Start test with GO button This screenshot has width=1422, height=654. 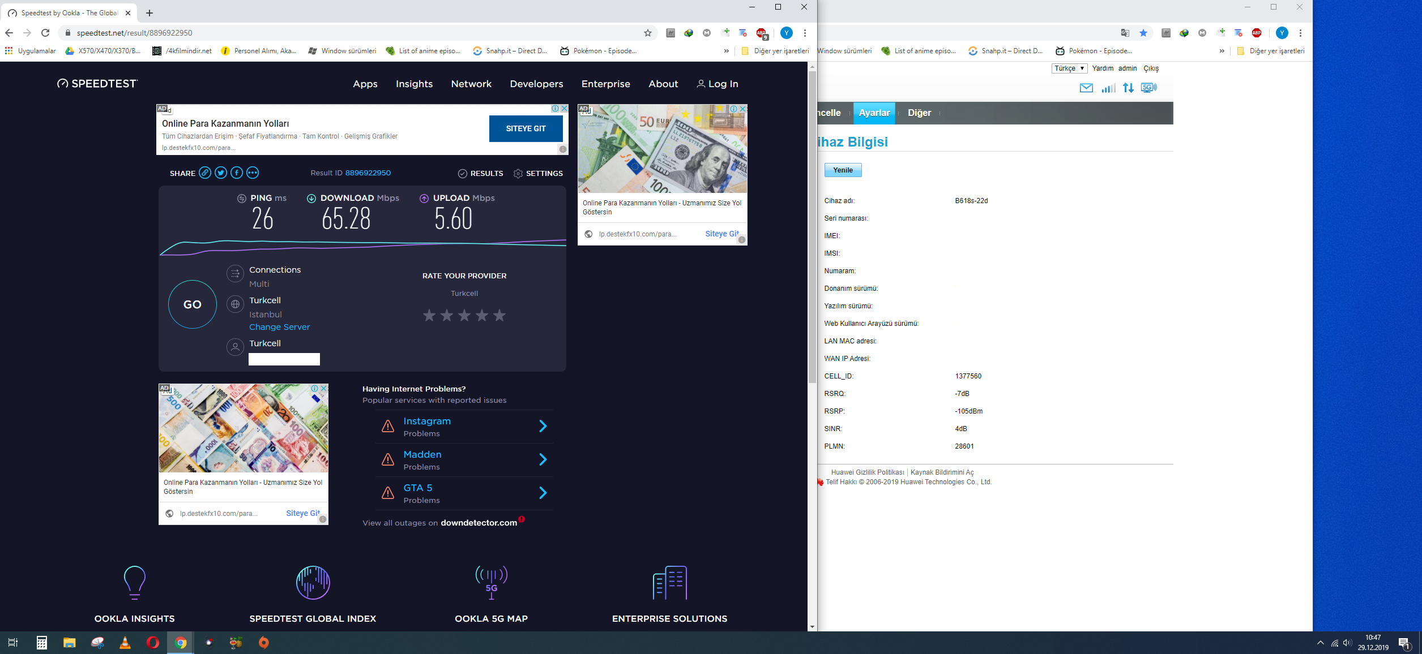[193, 304]
